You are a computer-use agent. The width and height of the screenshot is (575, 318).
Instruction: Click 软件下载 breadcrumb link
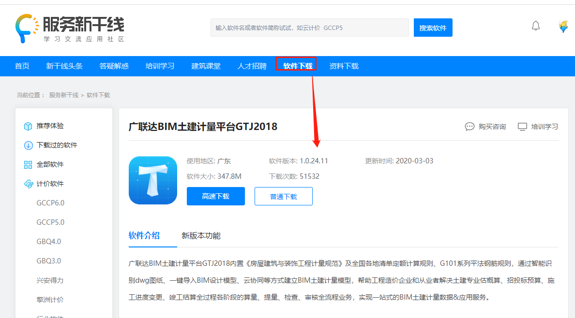tap(98, 95)
